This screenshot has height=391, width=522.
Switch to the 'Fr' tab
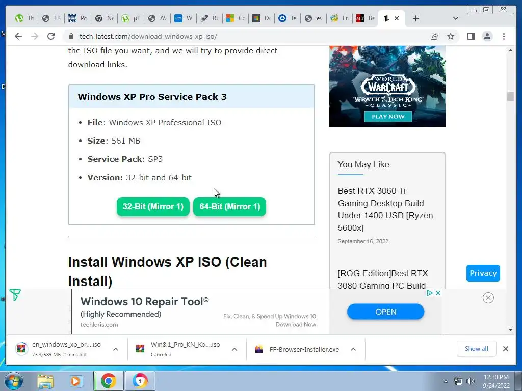(340, 18)
